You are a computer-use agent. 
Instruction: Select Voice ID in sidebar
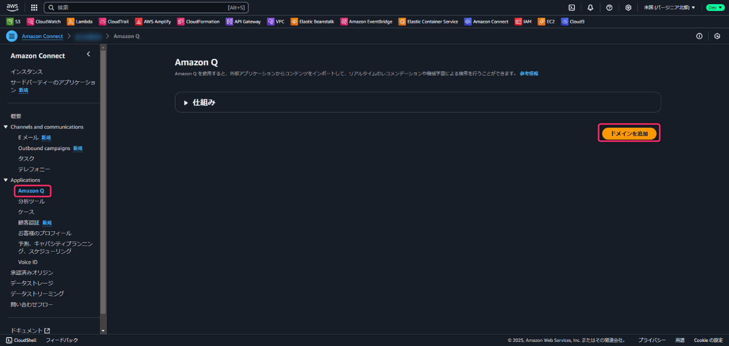tap(28, 262)
